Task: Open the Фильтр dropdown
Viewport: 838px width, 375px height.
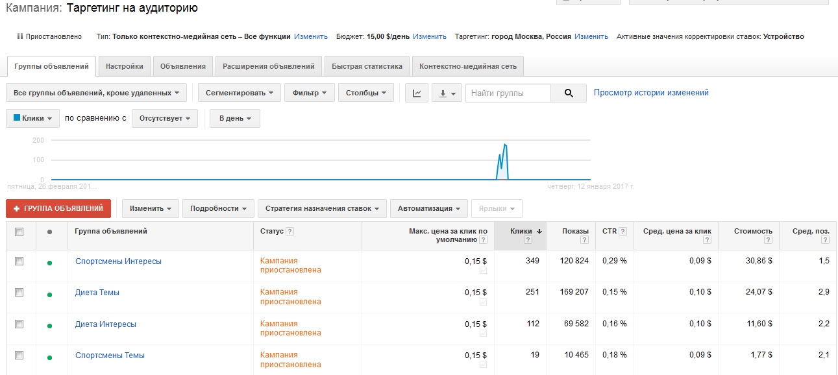Action: tap(310, 93)
